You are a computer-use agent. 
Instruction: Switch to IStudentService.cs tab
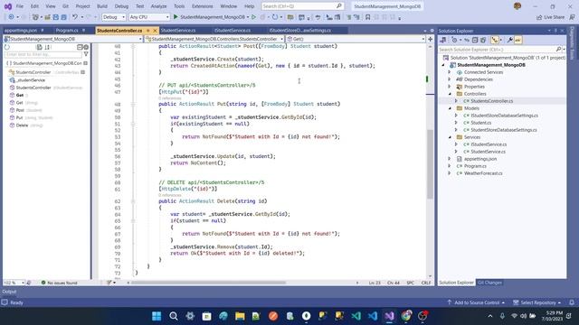[233, 30]
